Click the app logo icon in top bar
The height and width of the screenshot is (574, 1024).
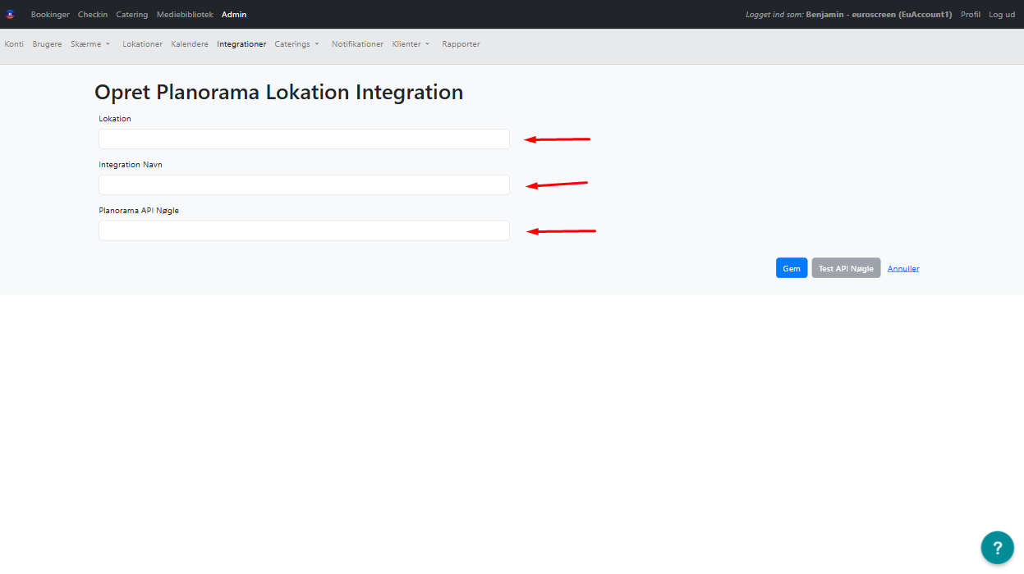coord(10,14)
